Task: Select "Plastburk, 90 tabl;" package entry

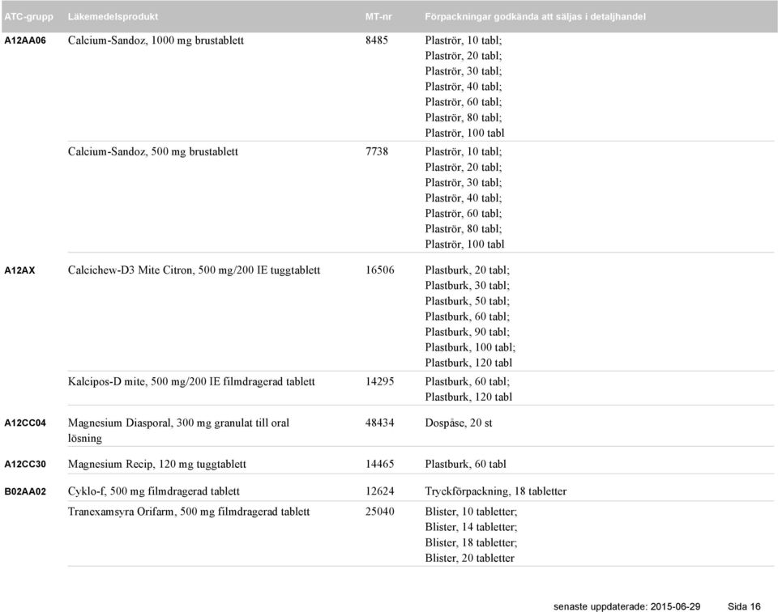Action: (x=468, y=332)
